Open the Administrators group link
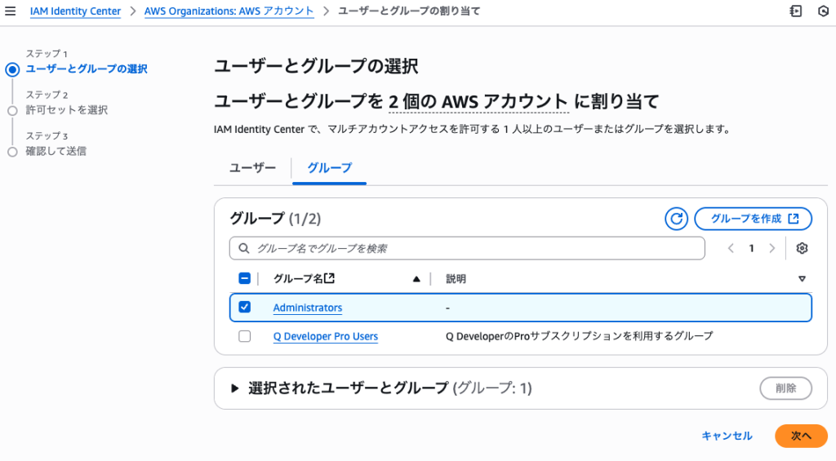 click(307, 308)
